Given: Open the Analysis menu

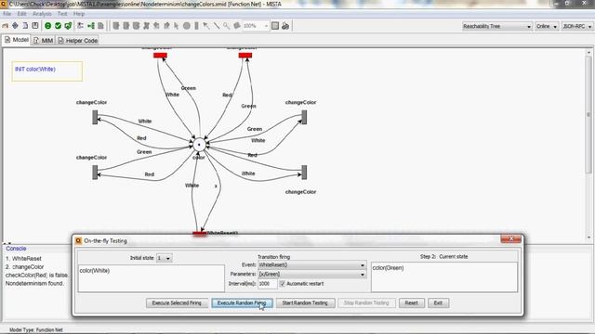Looking at the screenshot, I should click(42, 14).
